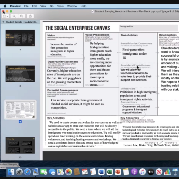Screen dimensions: 179x179
Task: Click the 'Influencers' subheading
Action: coord(128,89)
